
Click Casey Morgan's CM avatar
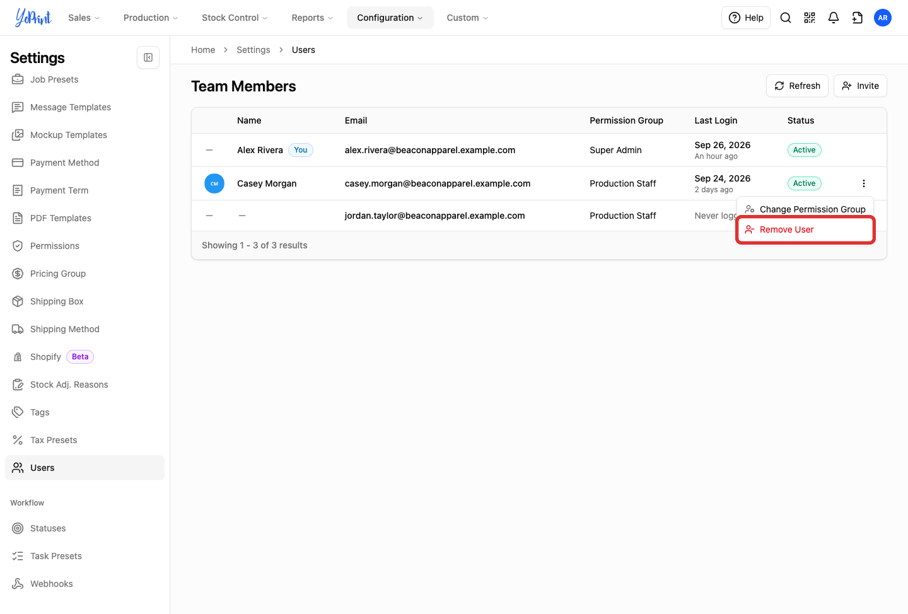214,183
